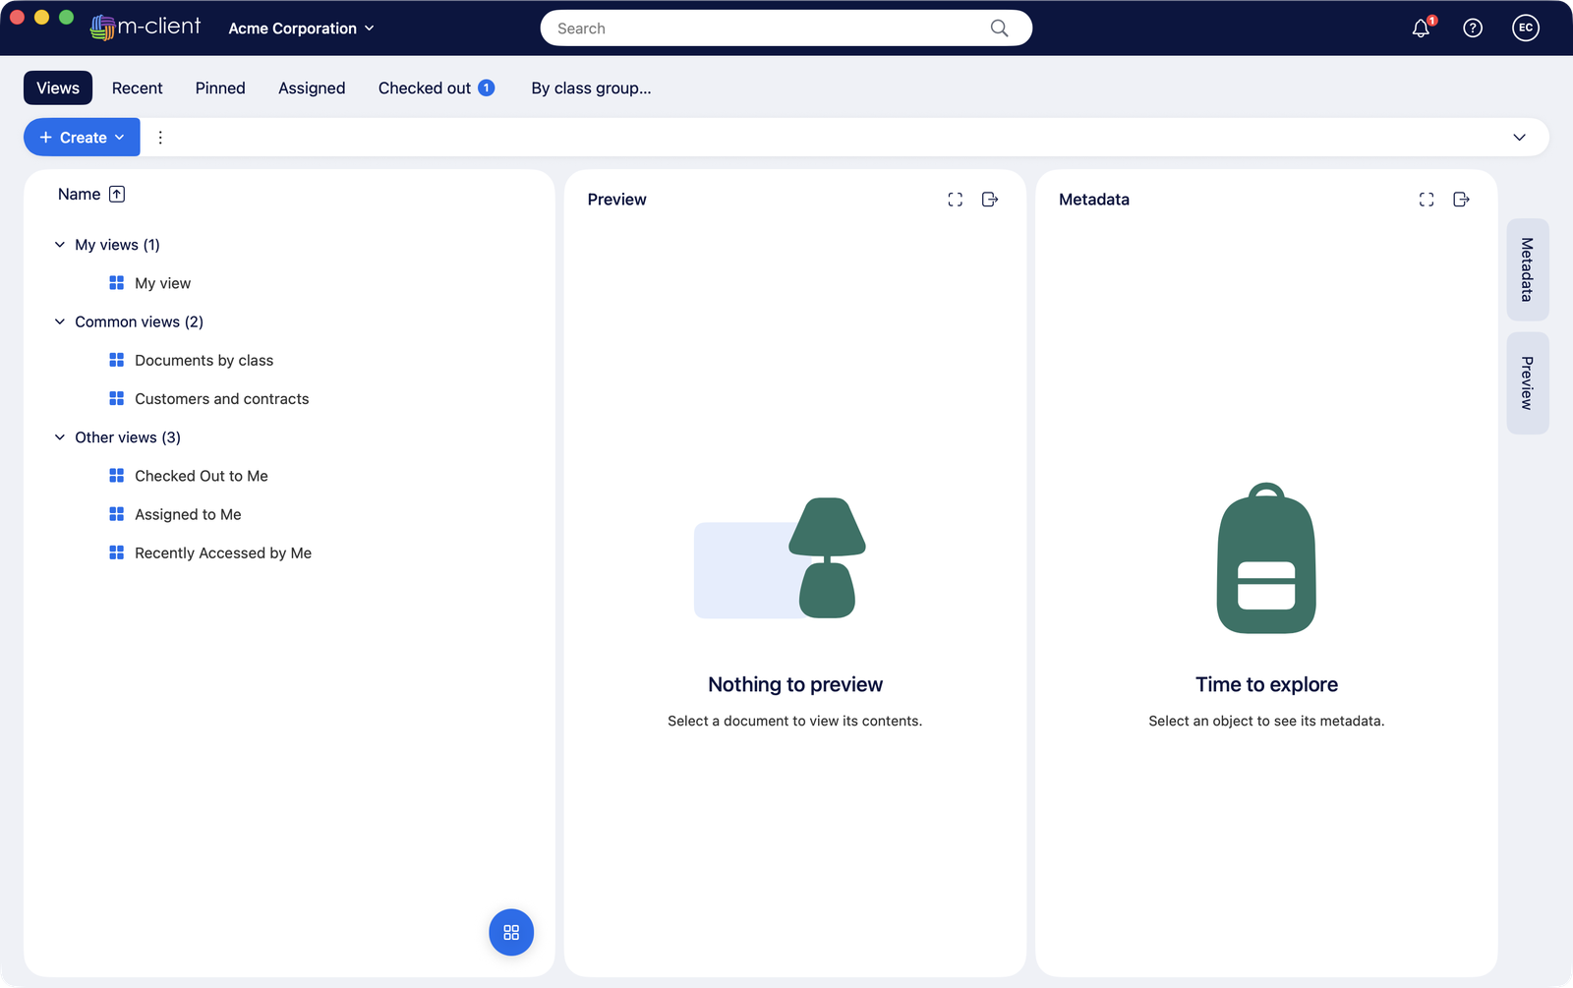Expand the Metadata pane to fullscreen
This screenshot has height=988, width=1573.
click(1427, 200)
